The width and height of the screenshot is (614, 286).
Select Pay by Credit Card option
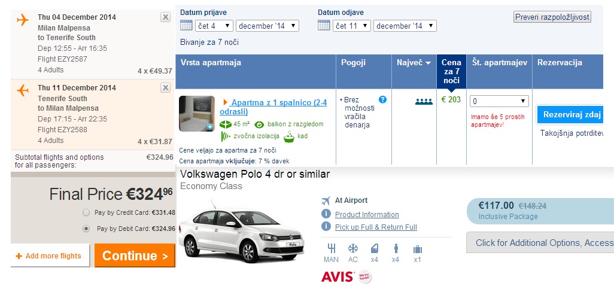pyautogui.click(x=86, y=212)
